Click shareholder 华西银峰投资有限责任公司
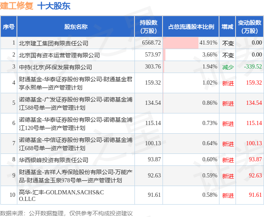264x217 pixels. (x=54, y=160)
